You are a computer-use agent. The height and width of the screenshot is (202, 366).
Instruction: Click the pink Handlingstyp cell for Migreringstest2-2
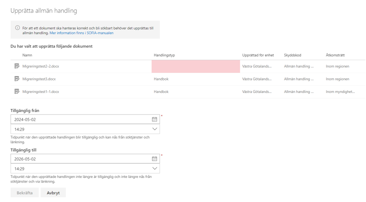[x=195, y=66]
